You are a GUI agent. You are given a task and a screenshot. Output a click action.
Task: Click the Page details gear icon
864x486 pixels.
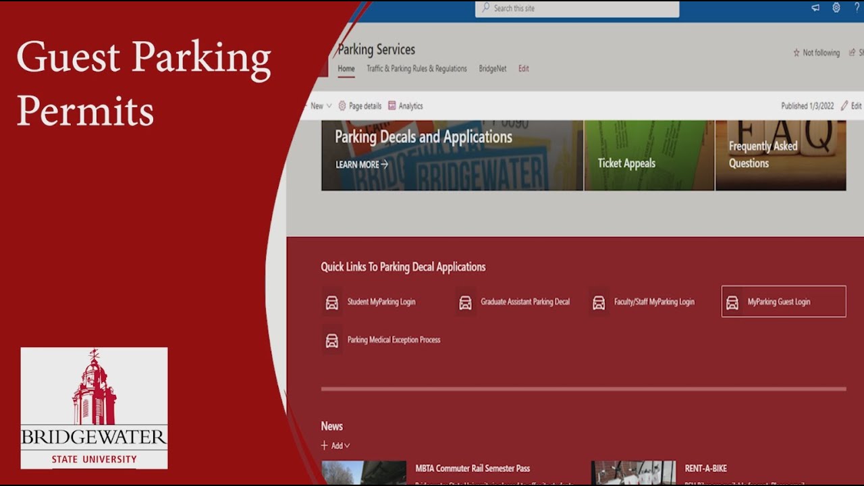(x=342, y=106)
